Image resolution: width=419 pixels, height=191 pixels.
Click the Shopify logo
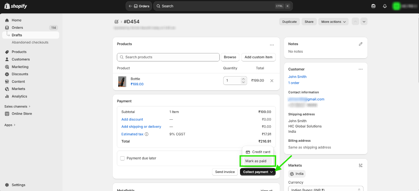15,6
